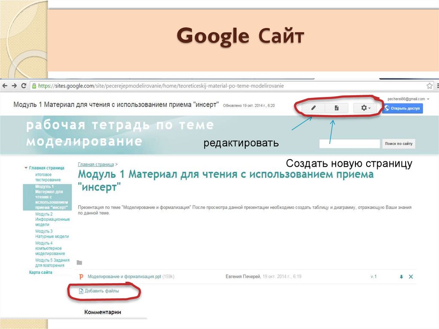Click the site title рабочая тетрадь по теме моделирование
This screenshot has width=439, height=329.
tap(120, 133)
